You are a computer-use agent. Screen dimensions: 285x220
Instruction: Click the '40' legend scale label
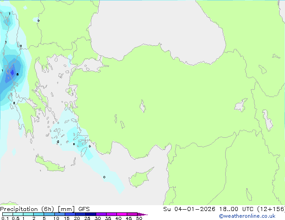(x=118, y=218)
